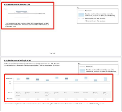The width and height of the screenshot is (122, 112).
Task: Click the "Topic Area" row label
Action: pyautogui.click(x=10, y=93)
